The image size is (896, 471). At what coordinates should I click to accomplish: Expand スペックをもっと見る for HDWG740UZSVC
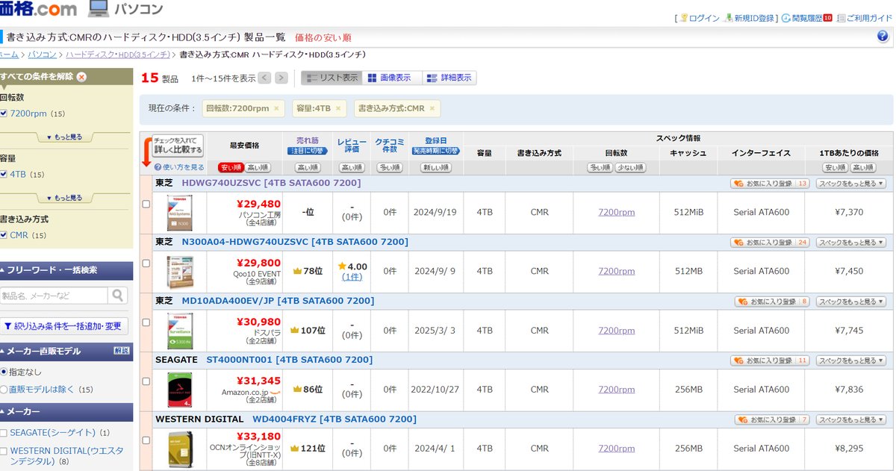(850, 183)
